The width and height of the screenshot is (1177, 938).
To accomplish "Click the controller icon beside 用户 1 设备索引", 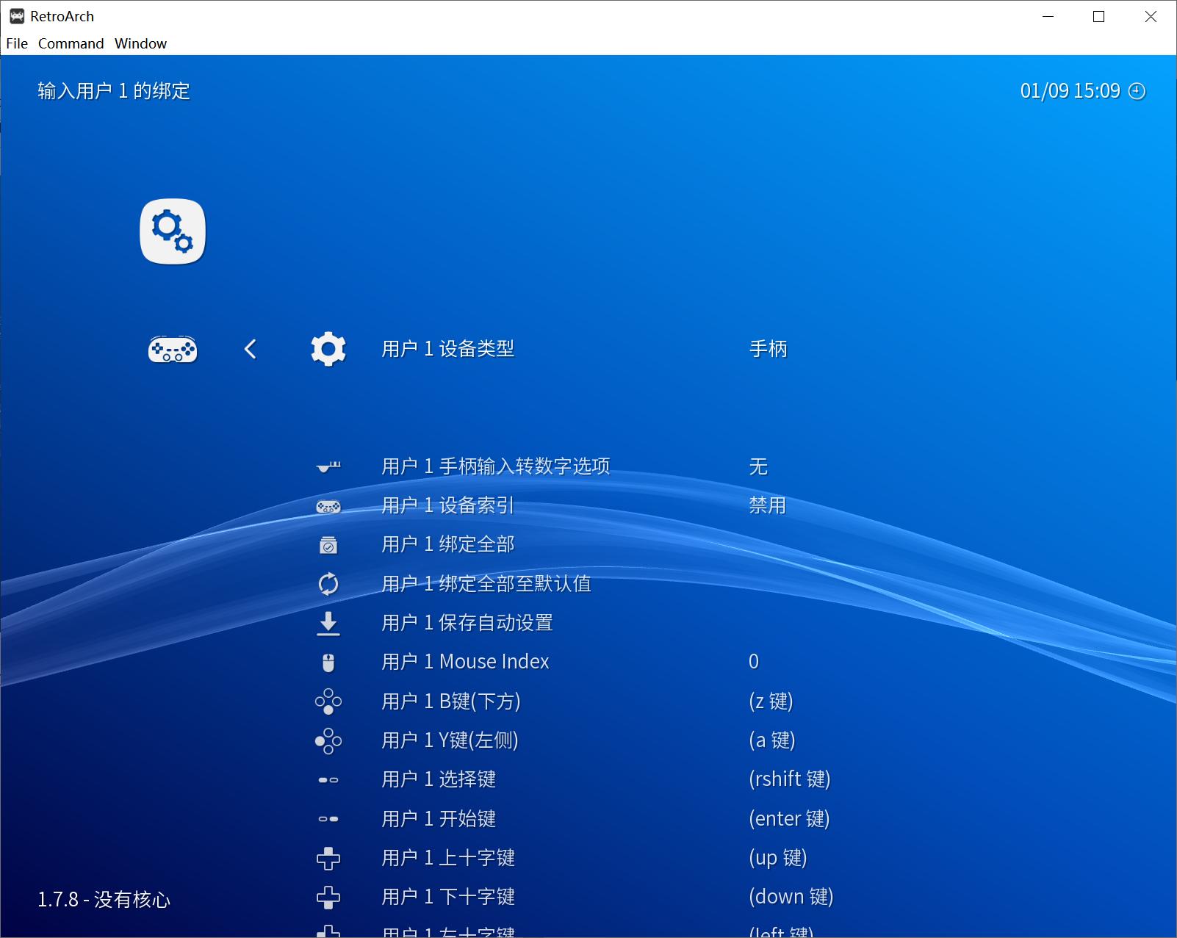I will (x=328, y=506).
